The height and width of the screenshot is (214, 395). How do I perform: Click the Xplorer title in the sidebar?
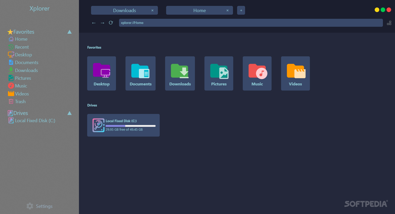click(x=39, y=8)
